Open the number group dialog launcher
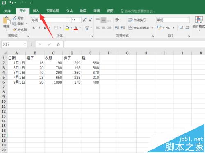This screenshot has width=205, height=153. [189, 36]
